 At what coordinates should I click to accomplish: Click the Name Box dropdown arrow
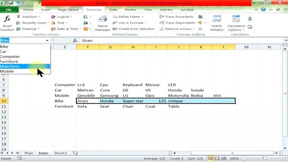click(47, 40)
